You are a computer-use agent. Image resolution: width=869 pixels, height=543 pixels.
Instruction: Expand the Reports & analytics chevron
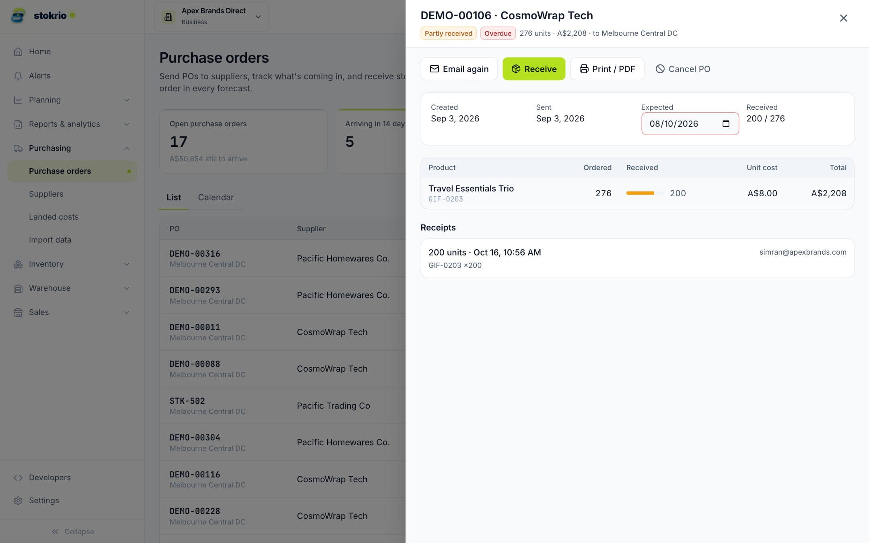(x=127, y=124)
